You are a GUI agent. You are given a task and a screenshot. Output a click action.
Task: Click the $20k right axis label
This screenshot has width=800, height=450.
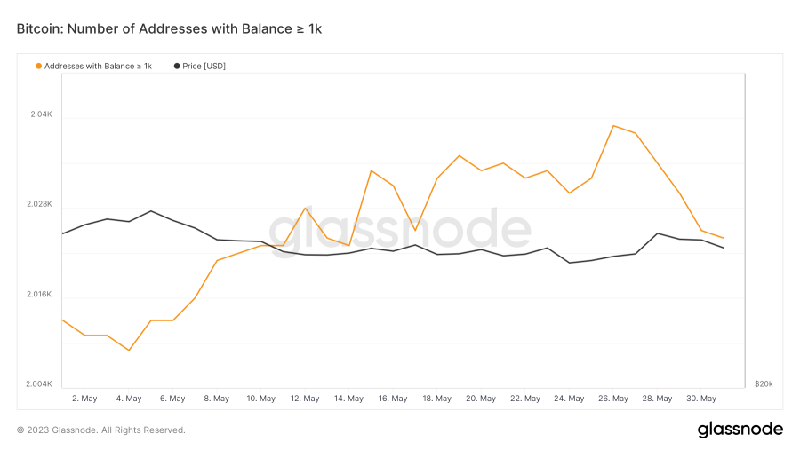(764, 383)
